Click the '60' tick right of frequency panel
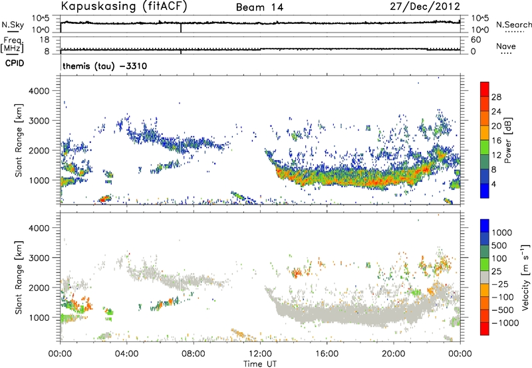Image resolution: width=532 pixels, height=368 pixels. pos(475,40)
